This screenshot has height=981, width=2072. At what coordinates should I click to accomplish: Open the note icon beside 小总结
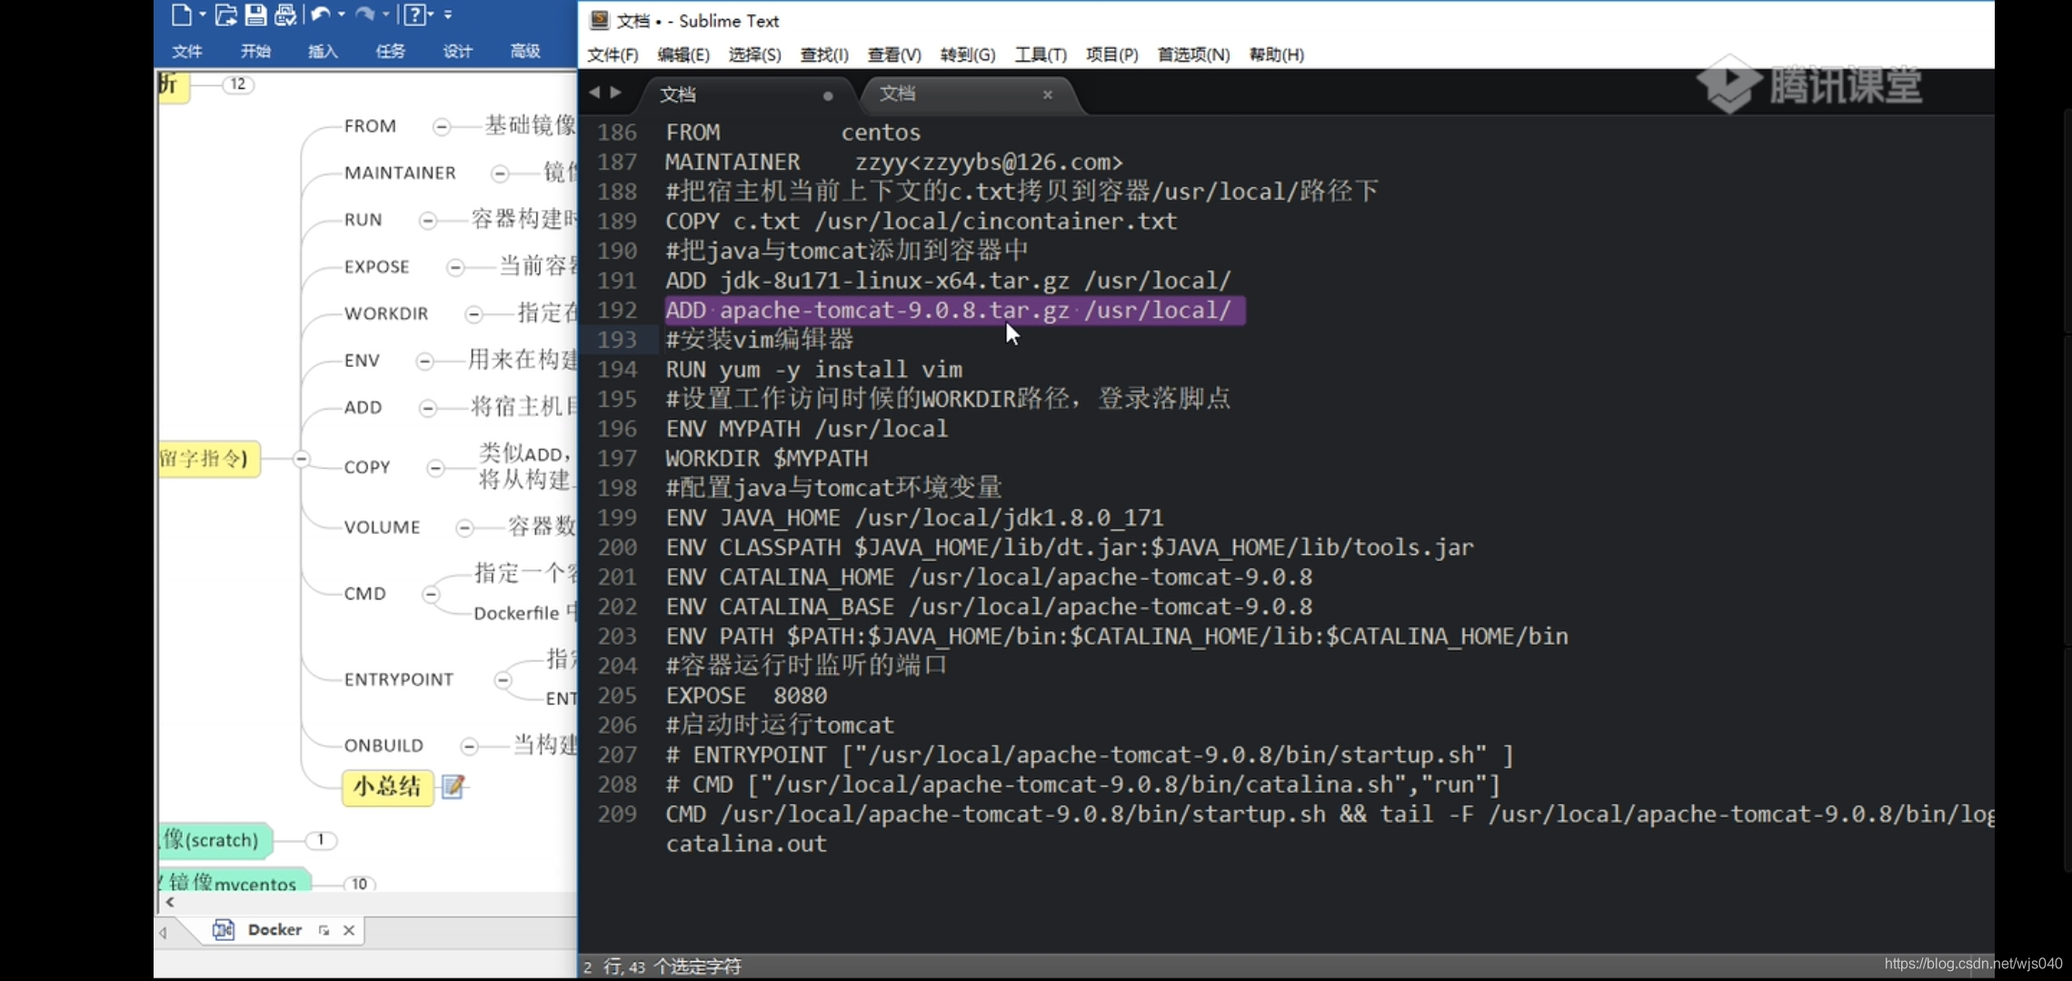tap(453, 786)
